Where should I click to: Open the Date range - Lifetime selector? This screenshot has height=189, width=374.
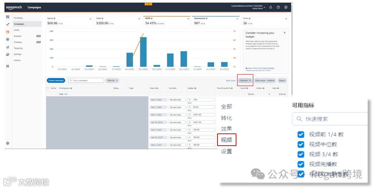pyautogui.click(x=265, y=80)
